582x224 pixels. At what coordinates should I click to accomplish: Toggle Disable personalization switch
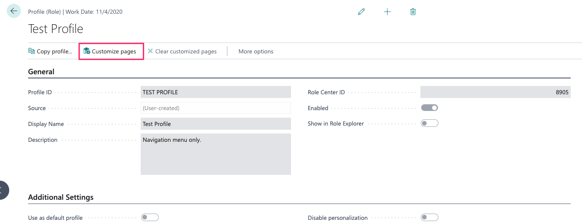(430, 217)
